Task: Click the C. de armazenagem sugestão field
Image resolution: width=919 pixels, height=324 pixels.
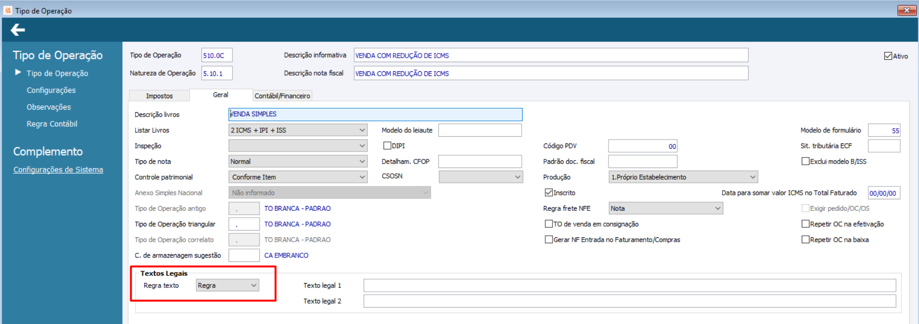Action: (x=244, y=255)
